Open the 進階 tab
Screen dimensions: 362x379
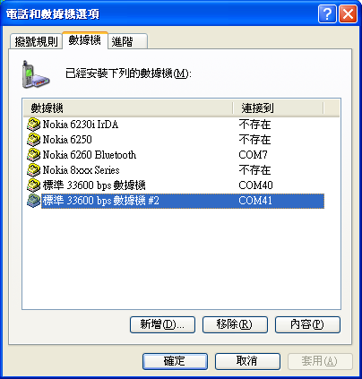pyautogui.click(x=127, y=41)
